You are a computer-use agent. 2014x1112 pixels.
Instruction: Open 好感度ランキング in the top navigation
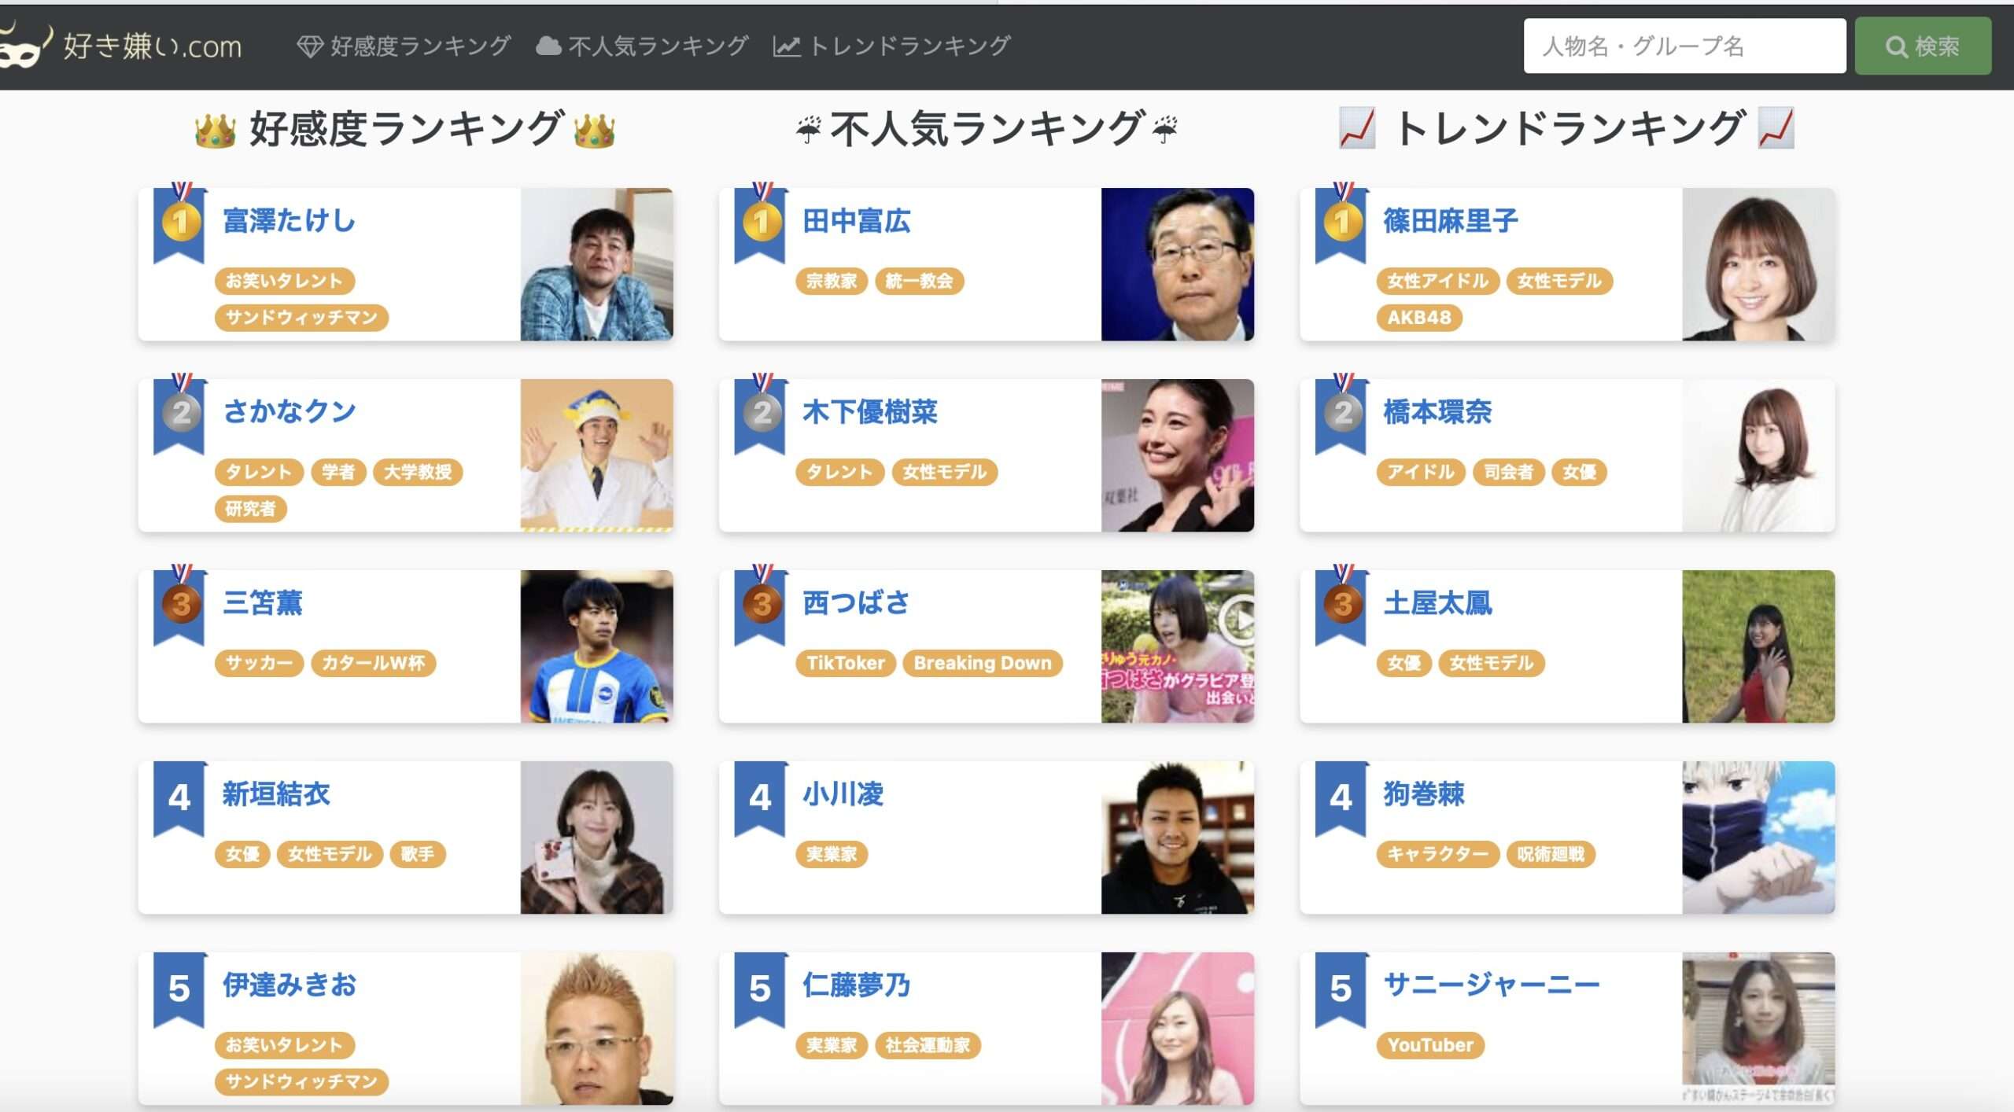[404, 46]
